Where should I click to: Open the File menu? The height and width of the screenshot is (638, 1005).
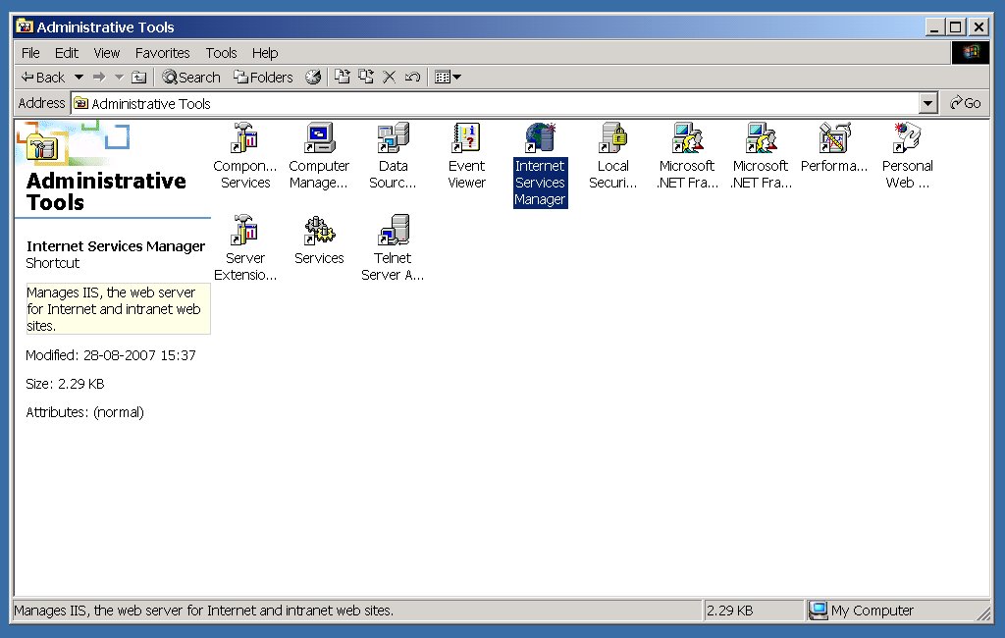30,53
